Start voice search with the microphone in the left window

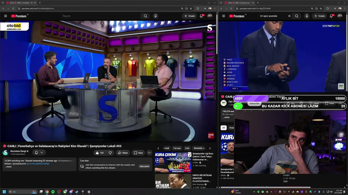tap(156, 16)
